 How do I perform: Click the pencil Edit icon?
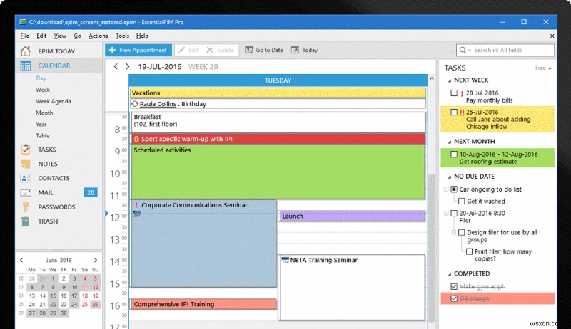(181, 50)
